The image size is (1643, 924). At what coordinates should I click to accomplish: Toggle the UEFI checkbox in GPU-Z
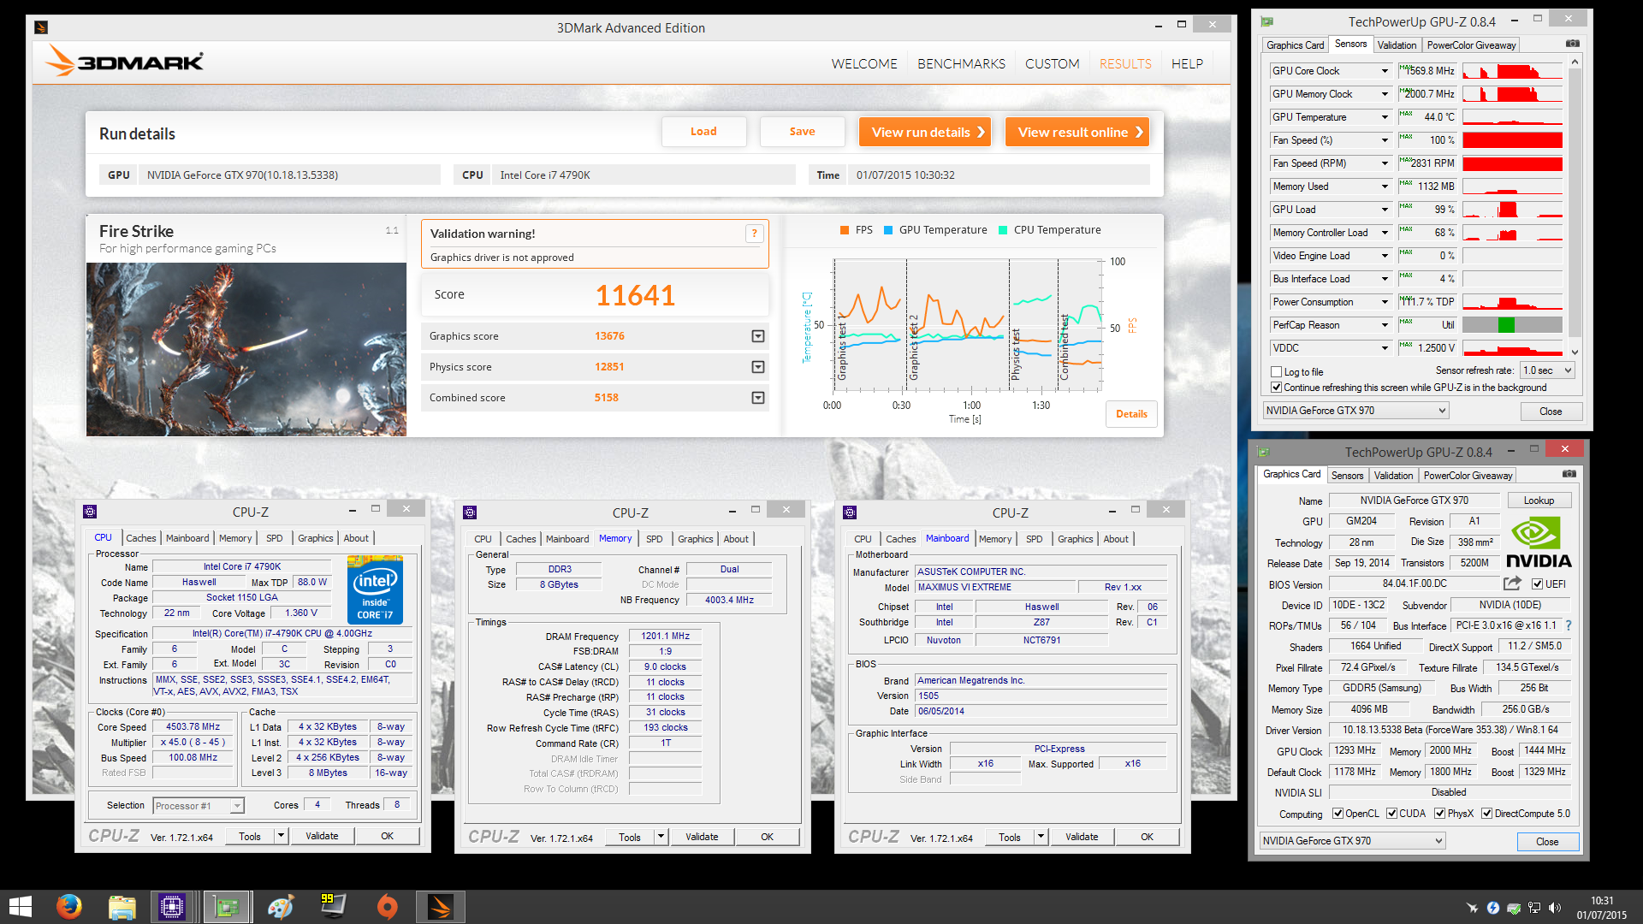pyautogui.click(x=1538, y=584)
